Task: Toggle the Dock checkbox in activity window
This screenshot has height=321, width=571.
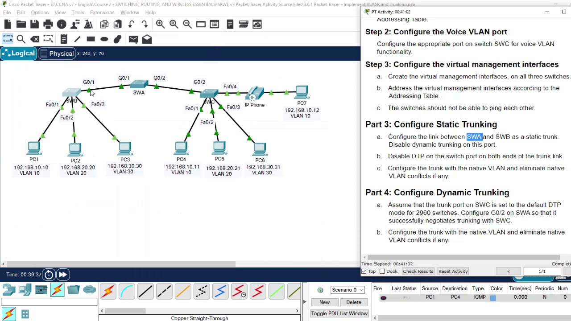Action: pos(382,272)
